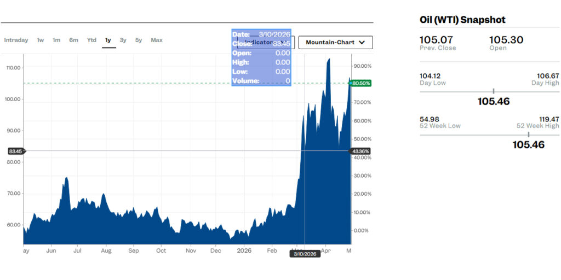Image resolution: width=561 pixels, height=280 pixels.
Task: Click the 0.00% percent axis label
Action: [362, 230]
